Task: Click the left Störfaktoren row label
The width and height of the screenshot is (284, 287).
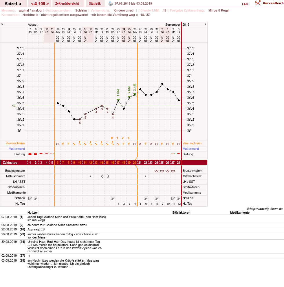Action: pyautogui.click(x=16, y=187)
